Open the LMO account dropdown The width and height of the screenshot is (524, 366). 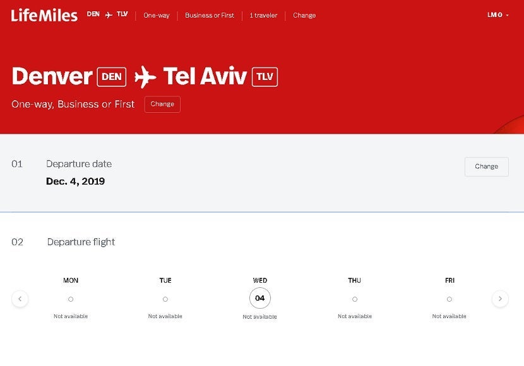coord(497,15)
